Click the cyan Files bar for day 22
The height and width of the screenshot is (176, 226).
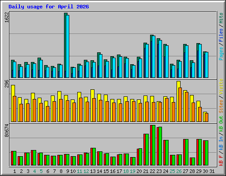pyautogui.click(x=154, y=57)
